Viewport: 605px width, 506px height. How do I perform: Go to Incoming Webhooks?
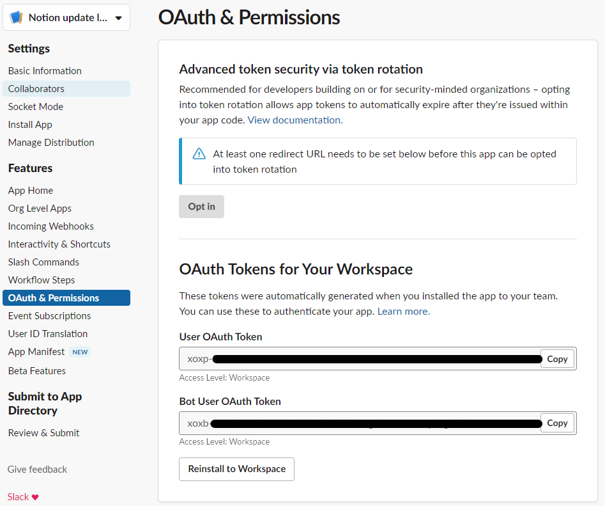(x=51, y=226)
